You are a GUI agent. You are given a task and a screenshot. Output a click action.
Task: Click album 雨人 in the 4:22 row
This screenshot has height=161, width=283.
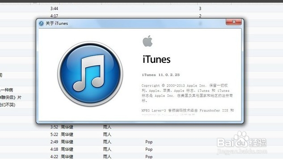[107, 157]
